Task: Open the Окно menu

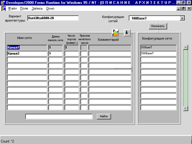Action: click(50, 9)
